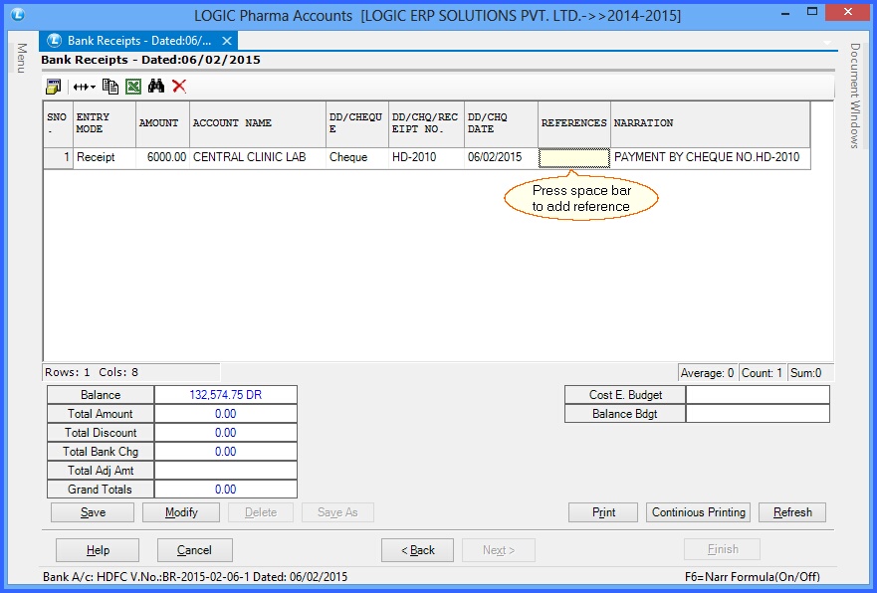The image size is (877, 593).
Task: Click the binoculars find icon
Action: [156, 87]
